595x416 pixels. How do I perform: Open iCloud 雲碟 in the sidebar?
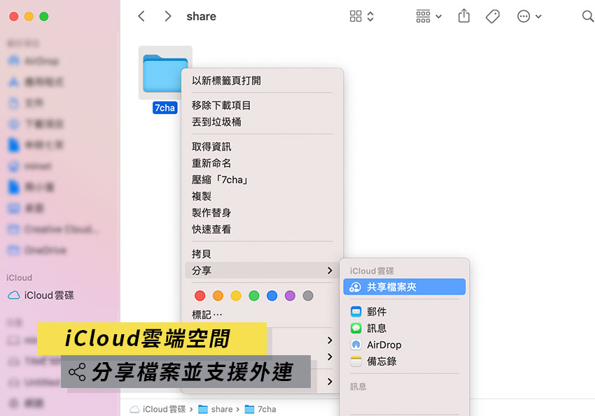(x=41, y=295)
